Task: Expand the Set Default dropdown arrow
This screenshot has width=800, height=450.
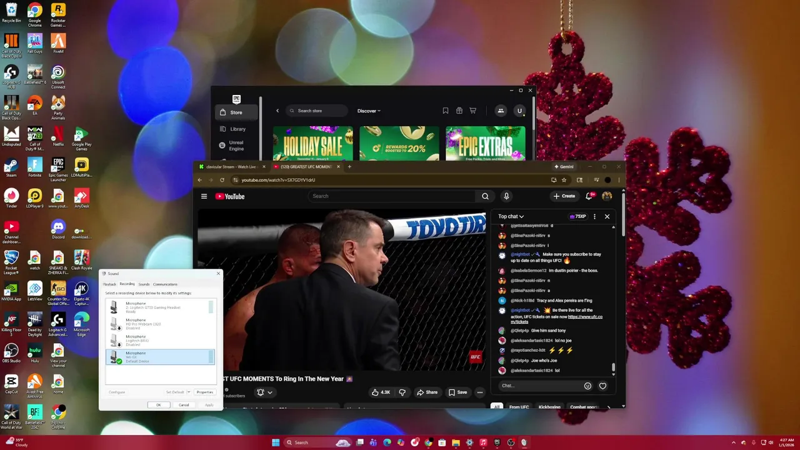Action: click(188, 392)
